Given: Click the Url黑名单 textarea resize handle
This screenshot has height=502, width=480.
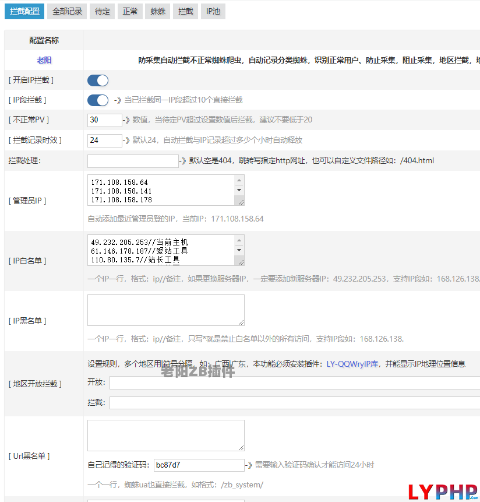Looking at the screenshot, I should pos(241,448).
